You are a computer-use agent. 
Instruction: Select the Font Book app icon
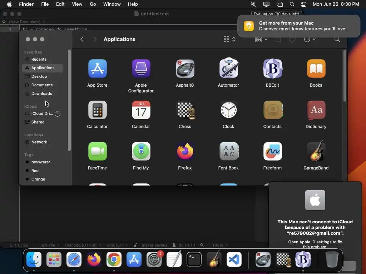pos(229,151)
